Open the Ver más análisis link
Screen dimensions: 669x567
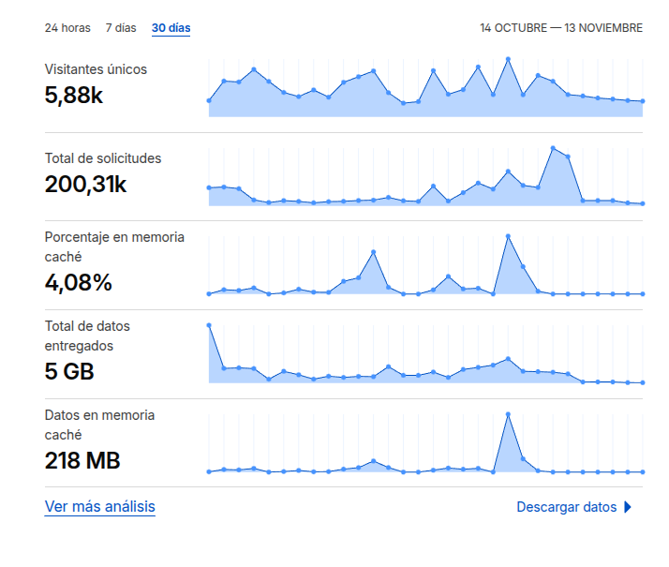(x=99, y=507)
